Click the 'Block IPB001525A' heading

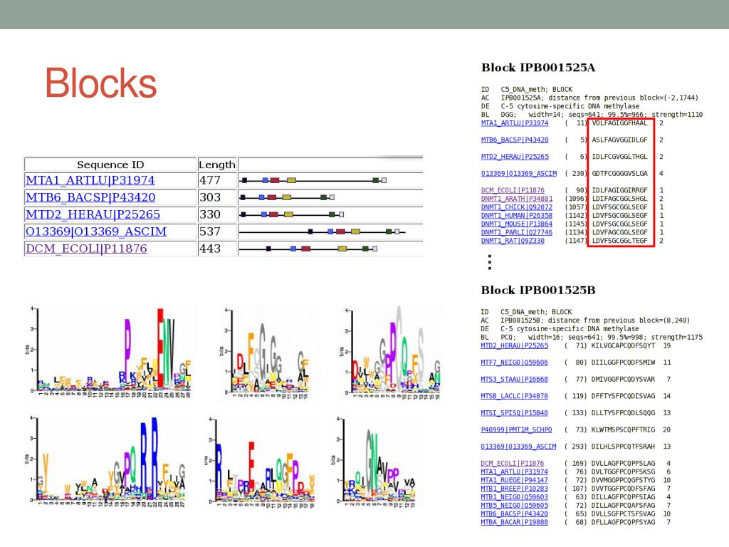click(x=538, y=68)
